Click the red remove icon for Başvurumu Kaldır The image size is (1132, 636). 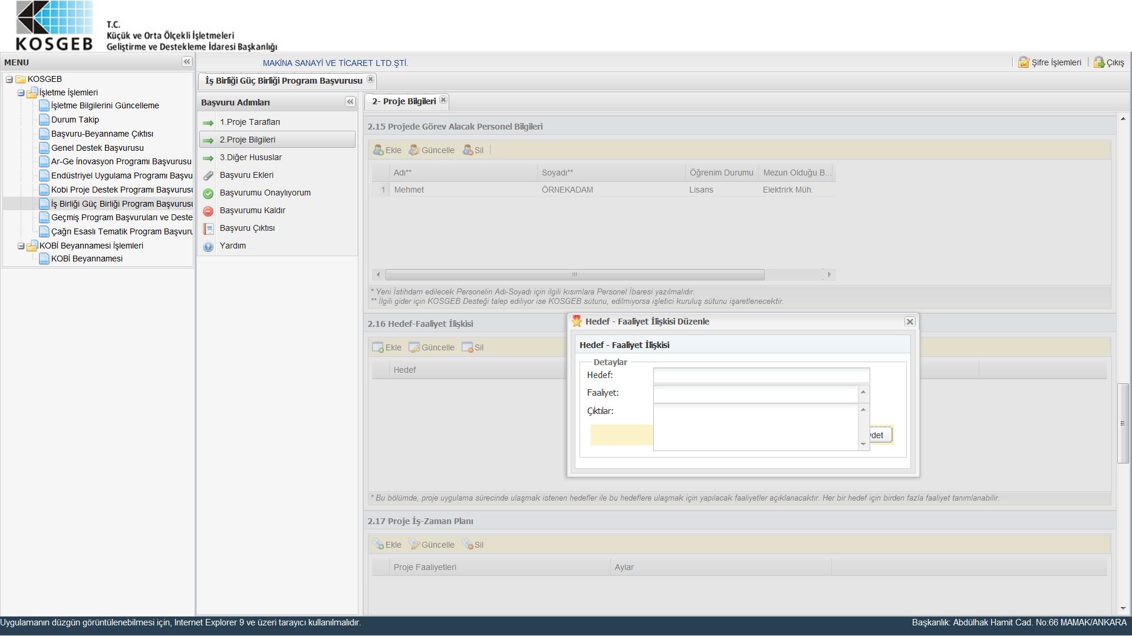[208, 211]
